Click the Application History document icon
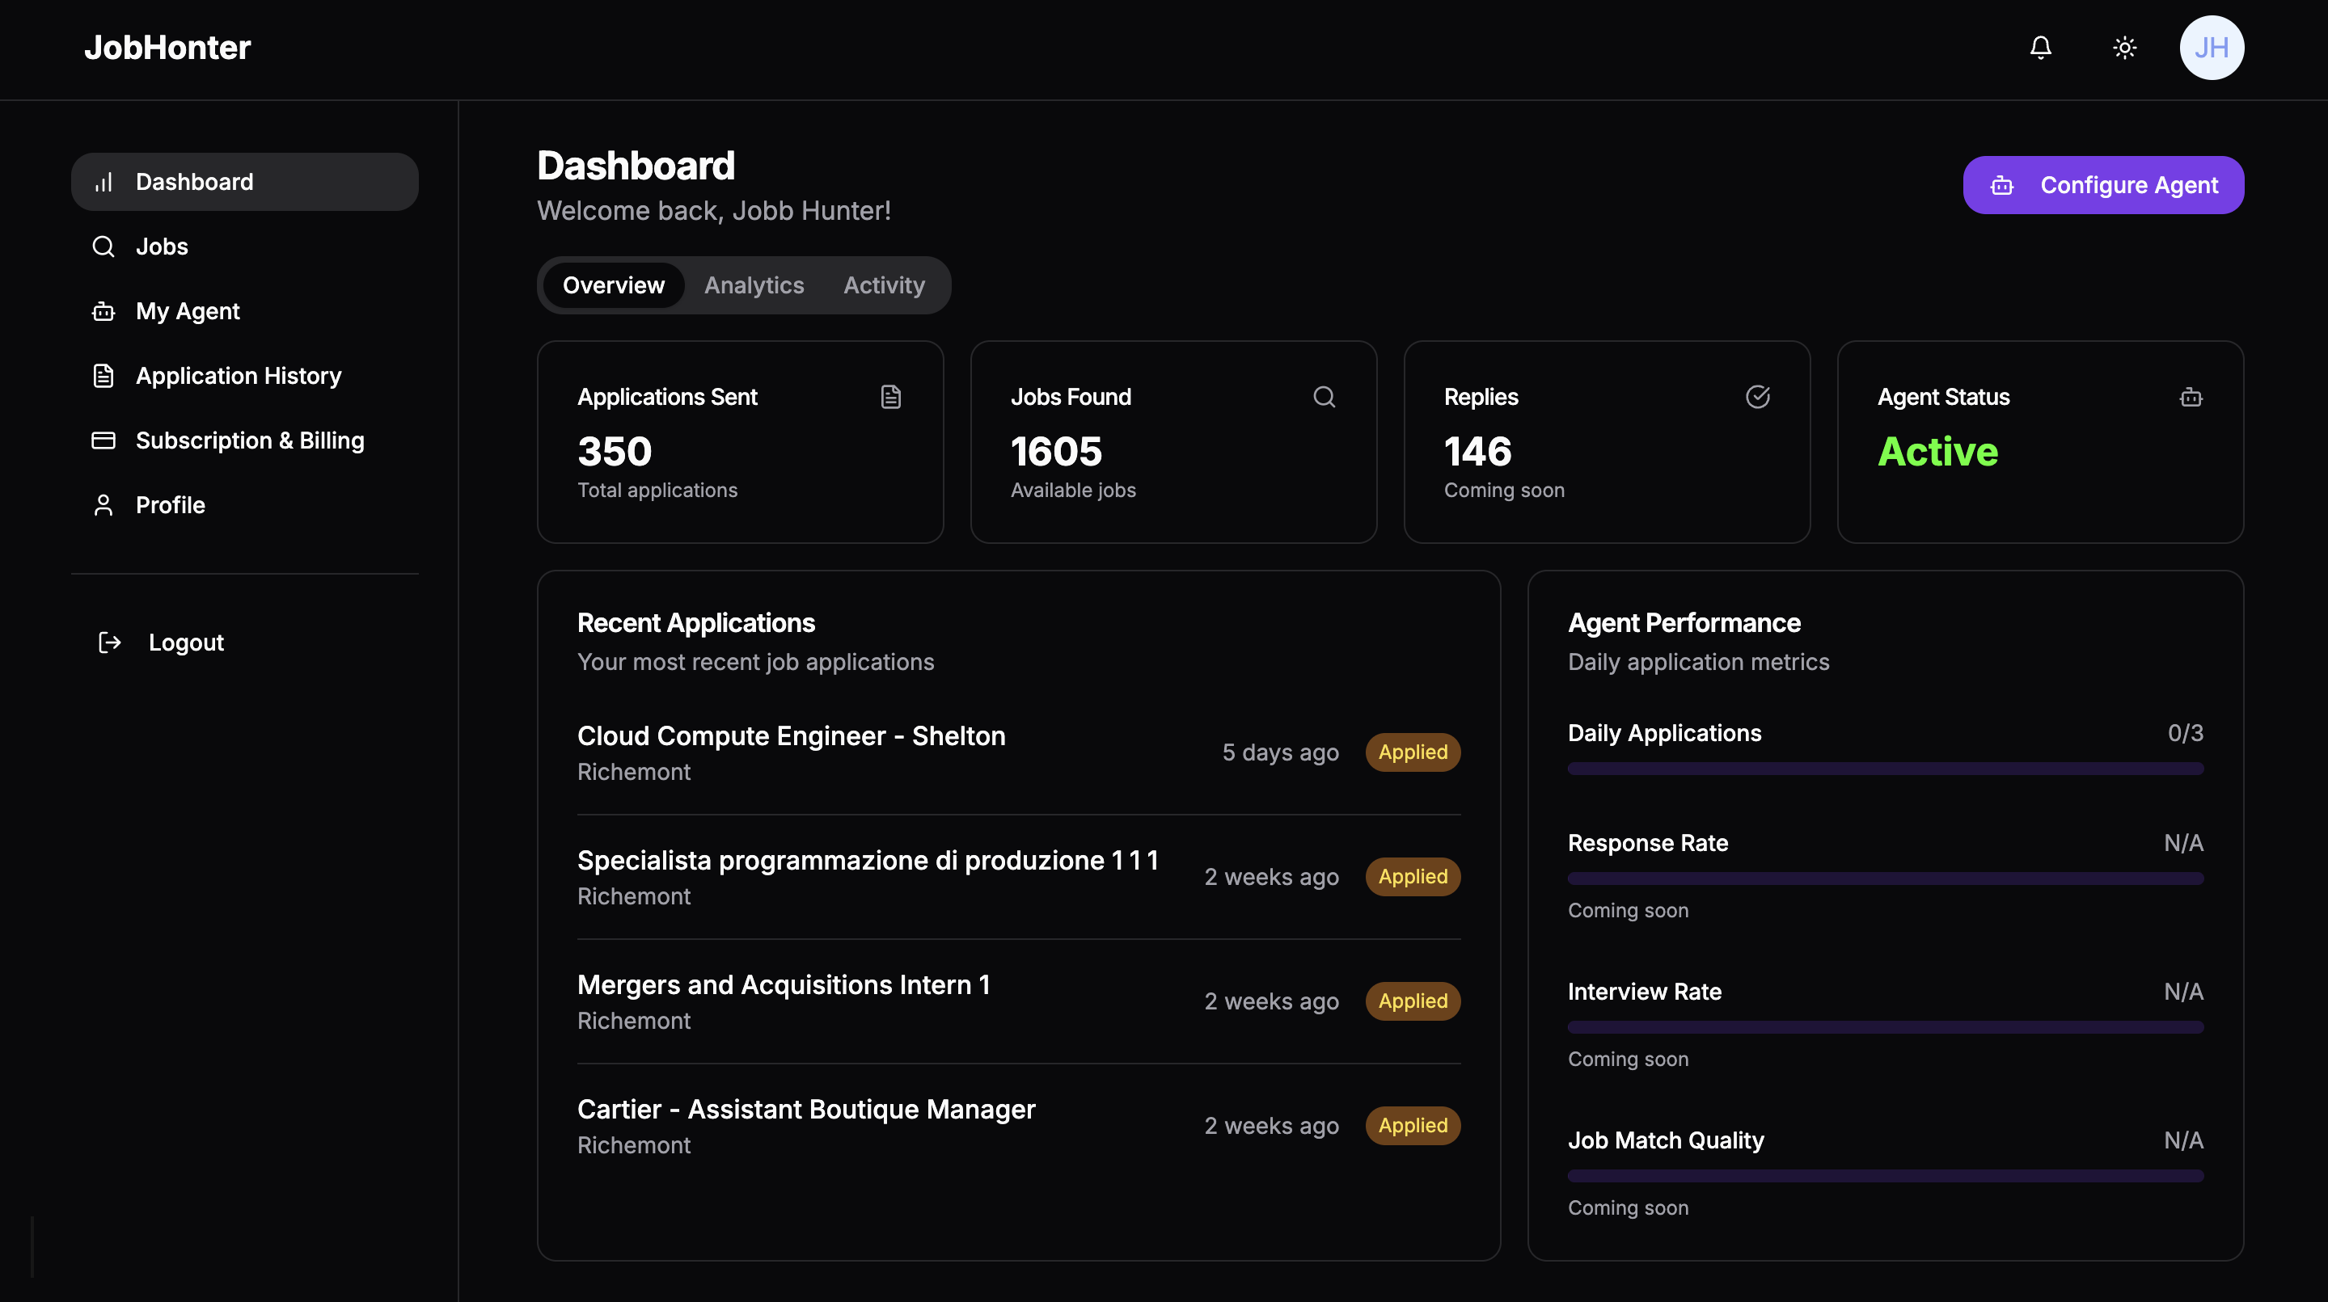This screenshot has width=2328, height=1302. [x=103, y=376]
